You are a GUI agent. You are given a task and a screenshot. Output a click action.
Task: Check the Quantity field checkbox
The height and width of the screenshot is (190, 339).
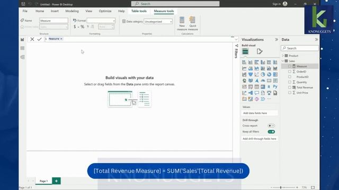point(290,82)
